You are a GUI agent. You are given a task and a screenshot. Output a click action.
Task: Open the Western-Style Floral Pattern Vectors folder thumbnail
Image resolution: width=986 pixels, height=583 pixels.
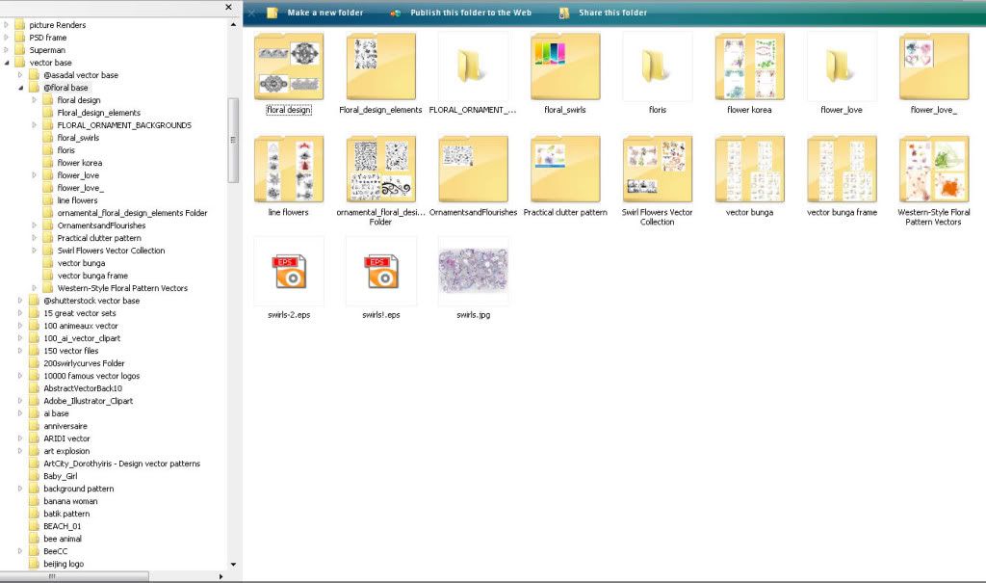(934, 169)
